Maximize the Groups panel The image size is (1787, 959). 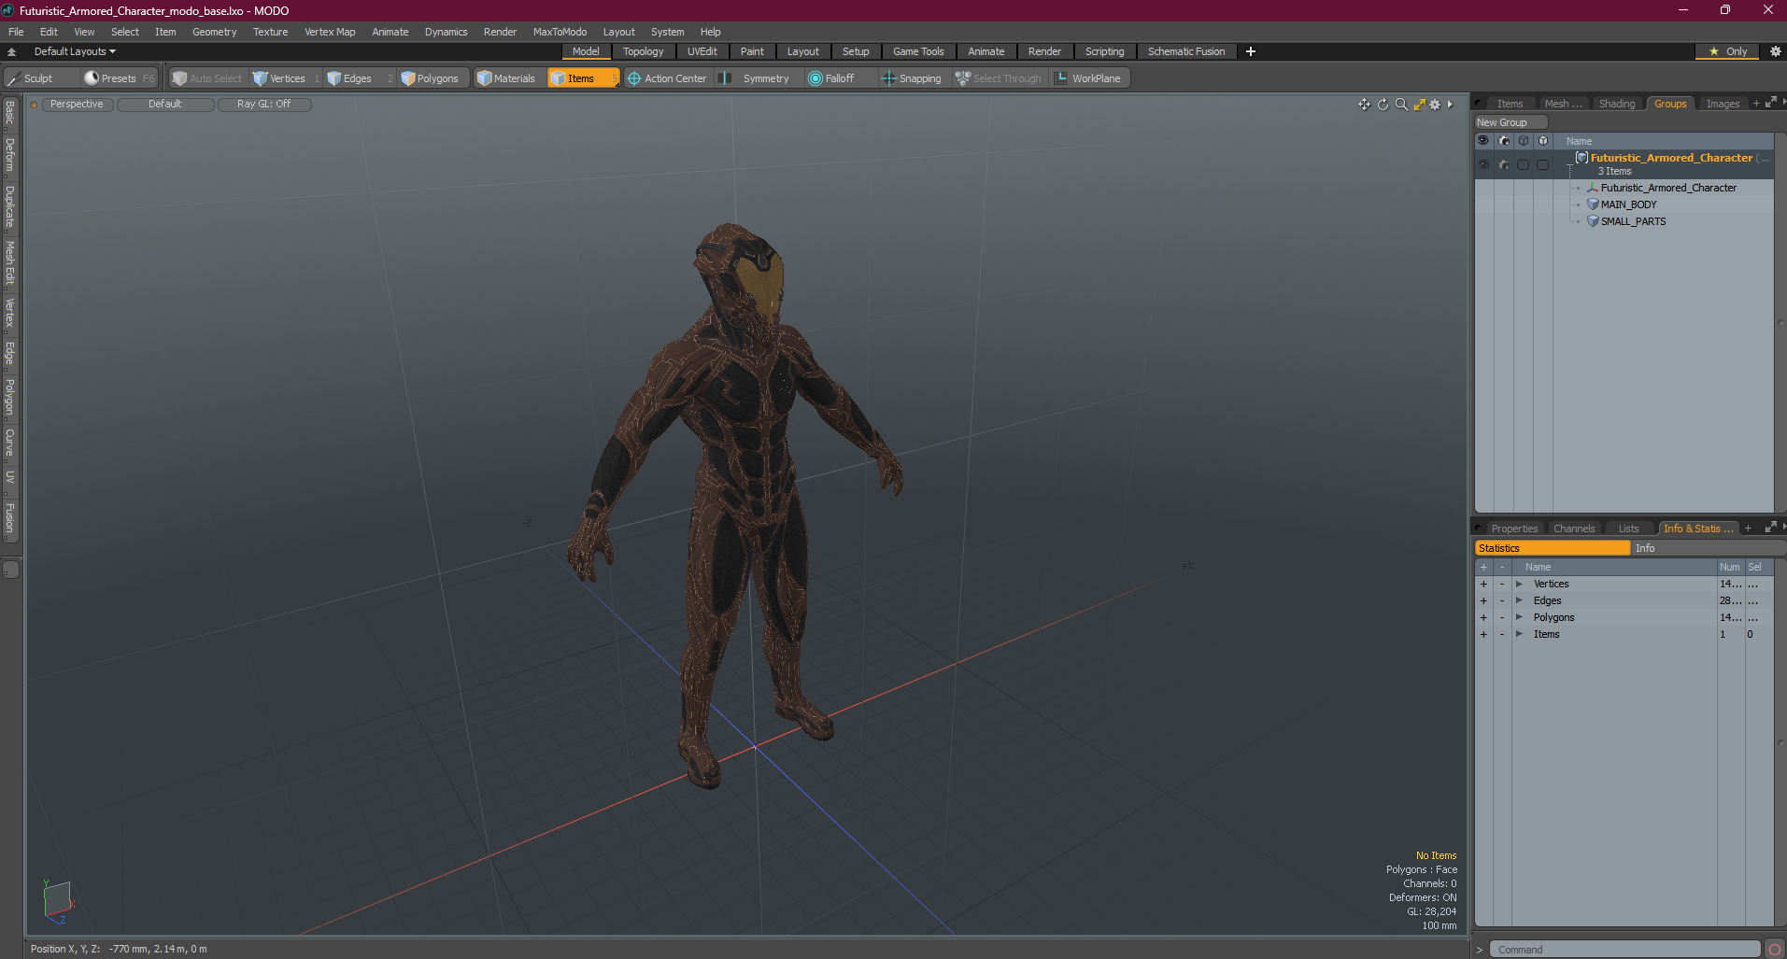click(x=1770, y=103)
